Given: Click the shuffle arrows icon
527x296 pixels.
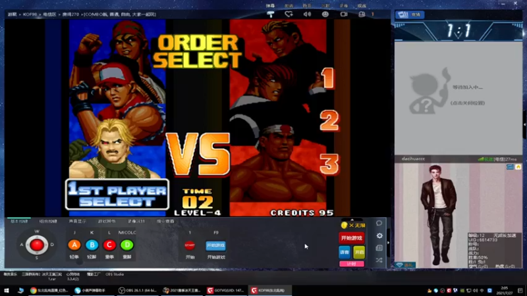Looking at the screenshot, I should tap(379, 260).
